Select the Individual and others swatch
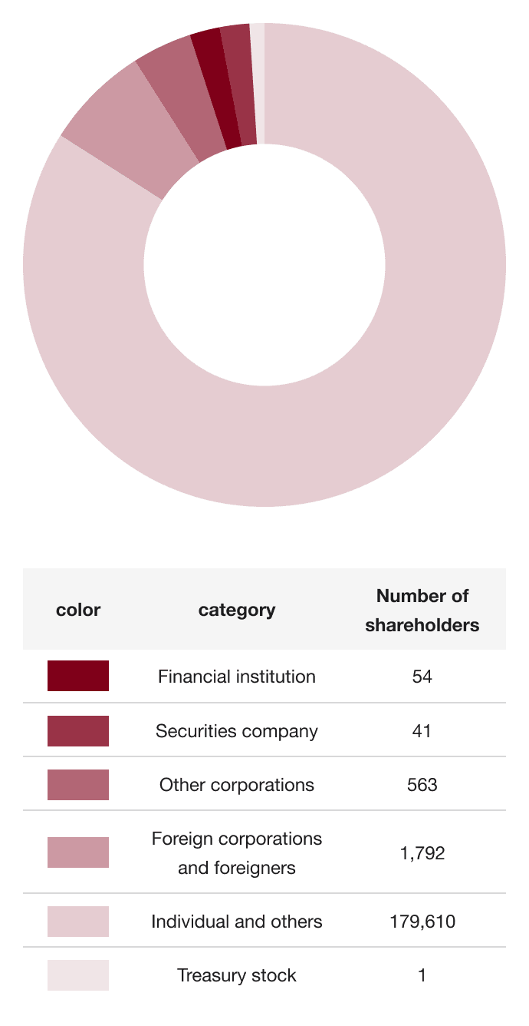 point(78,922)
